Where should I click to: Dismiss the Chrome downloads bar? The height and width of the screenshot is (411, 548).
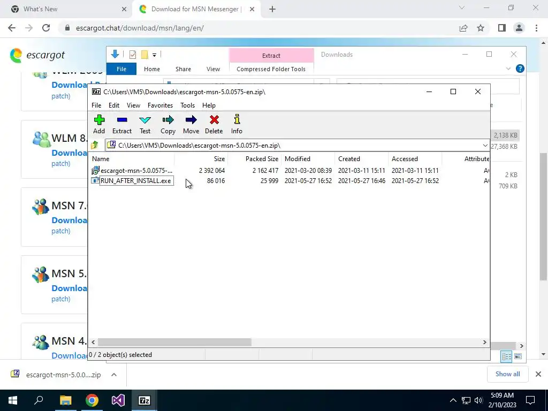tap(538, 374)
